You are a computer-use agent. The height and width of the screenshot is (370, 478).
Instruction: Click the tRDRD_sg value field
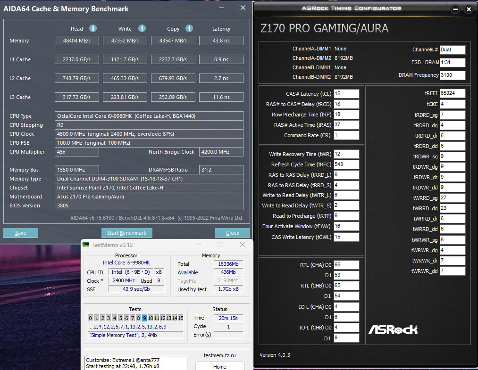pyautogui.click(x=453, y=115)
